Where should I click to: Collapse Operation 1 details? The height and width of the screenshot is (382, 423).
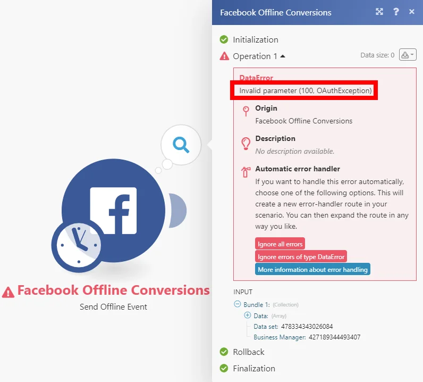click(283, 56)
